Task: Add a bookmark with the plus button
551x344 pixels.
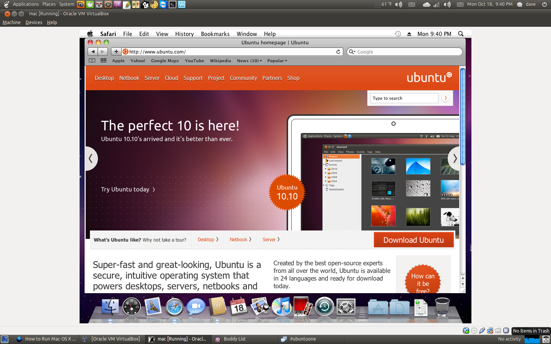Action: [x=116, y=52]
